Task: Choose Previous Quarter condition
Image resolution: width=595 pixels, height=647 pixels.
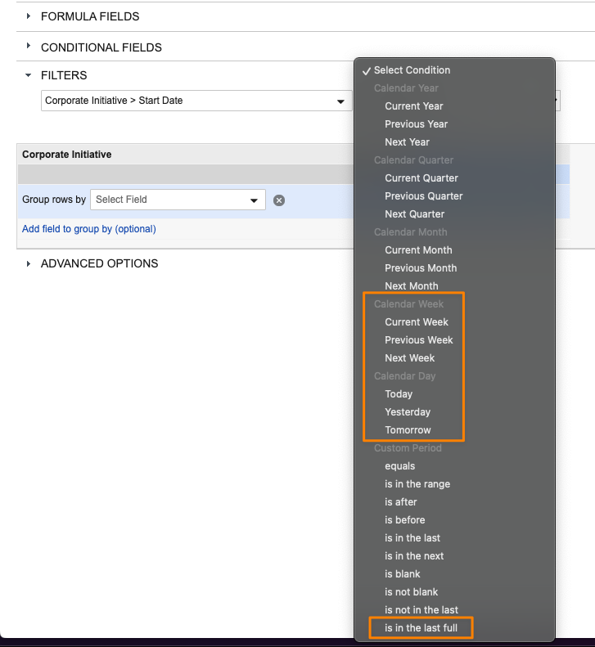Action: 424,196
